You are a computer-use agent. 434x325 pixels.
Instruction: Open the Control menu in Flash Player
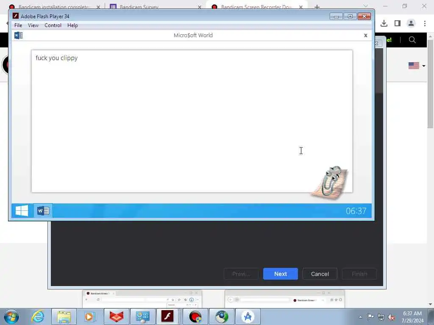point(53,25)
